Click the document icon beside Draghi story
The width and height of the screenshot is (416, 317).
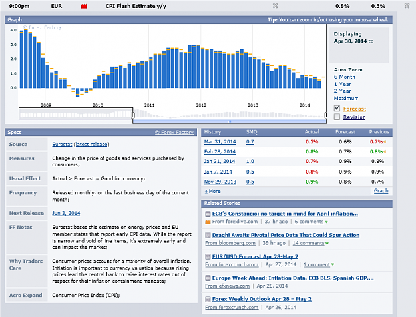[x=208, y=235]
